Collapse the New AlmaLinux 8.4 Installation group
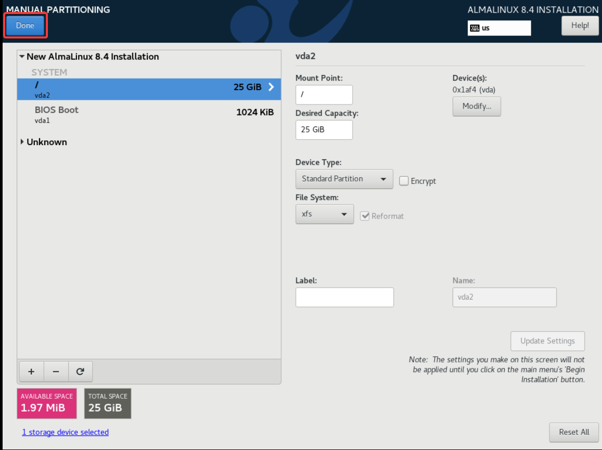Image resolution: width=602 pixels, height=450 pixels. [x=22, y=57]
